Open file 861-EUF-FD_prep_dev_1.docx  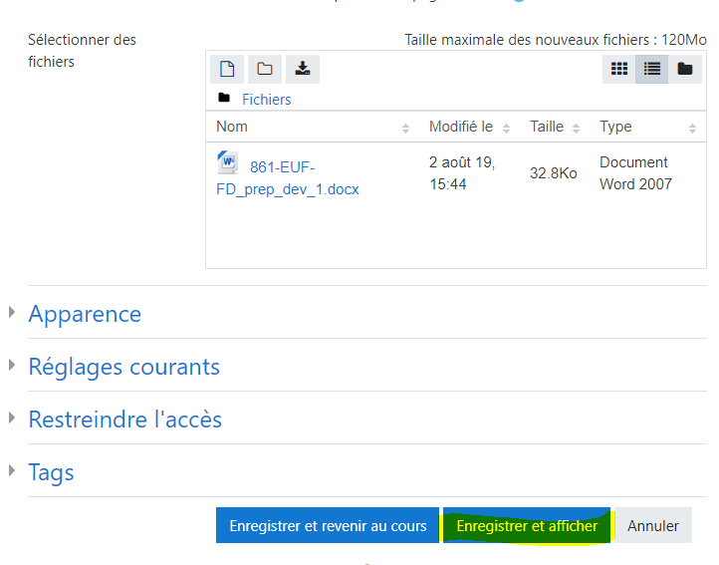point(287,177)
